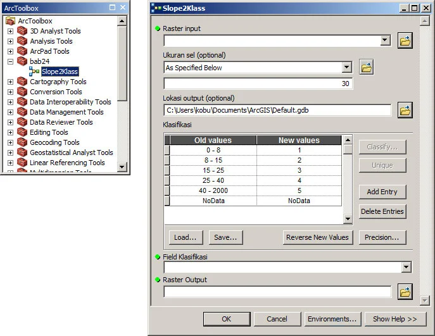Browse for Raster Output folder icon
The image size is (435, 336).
coord(405,292)
